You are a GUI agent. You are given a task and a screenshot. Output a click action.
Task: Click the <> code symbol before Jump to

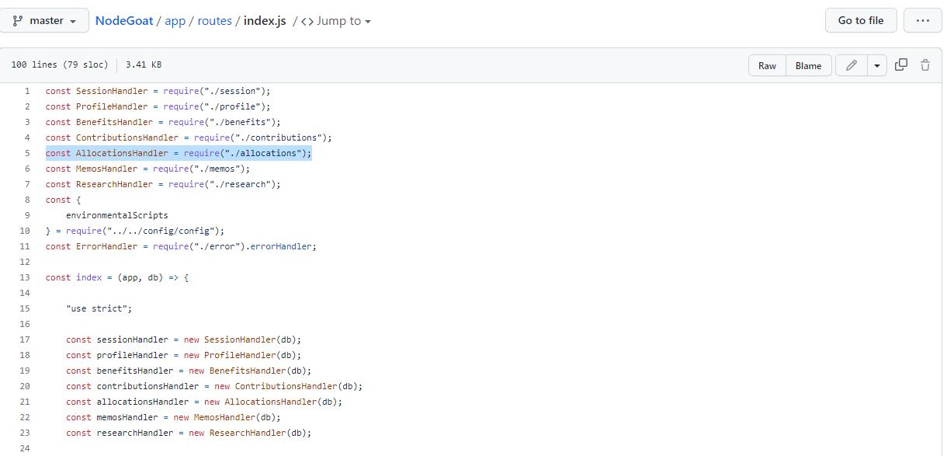click(306, 21)
